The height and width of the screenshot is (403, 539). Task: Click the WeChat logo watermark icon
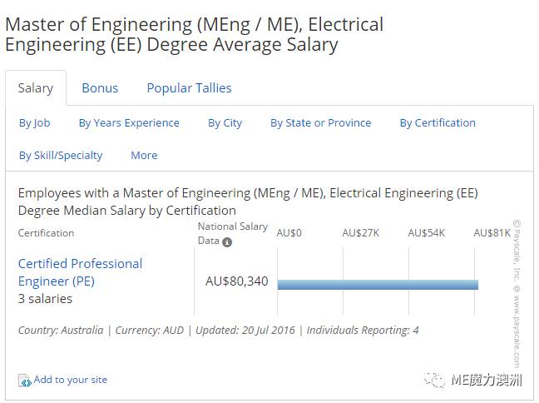[435, 380]
